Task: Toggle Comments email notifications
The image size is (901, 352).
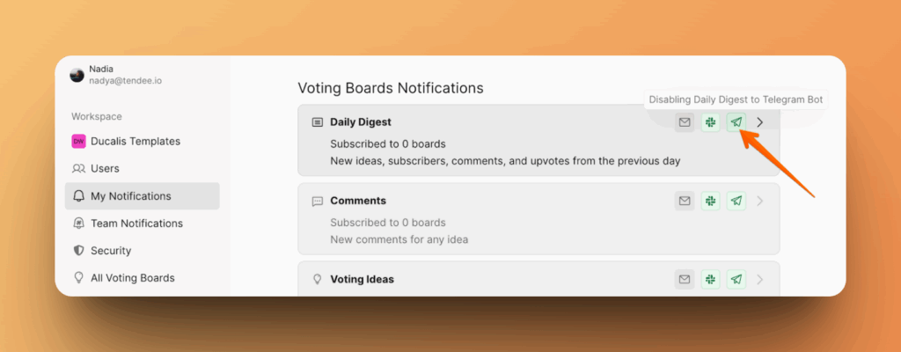Action: point(685,201)
